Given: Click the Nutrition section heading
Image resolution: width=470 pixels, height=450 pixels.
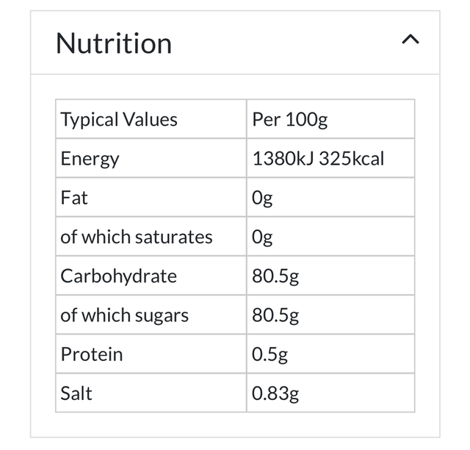Looking at the screenshot, I should pos(114,43).
